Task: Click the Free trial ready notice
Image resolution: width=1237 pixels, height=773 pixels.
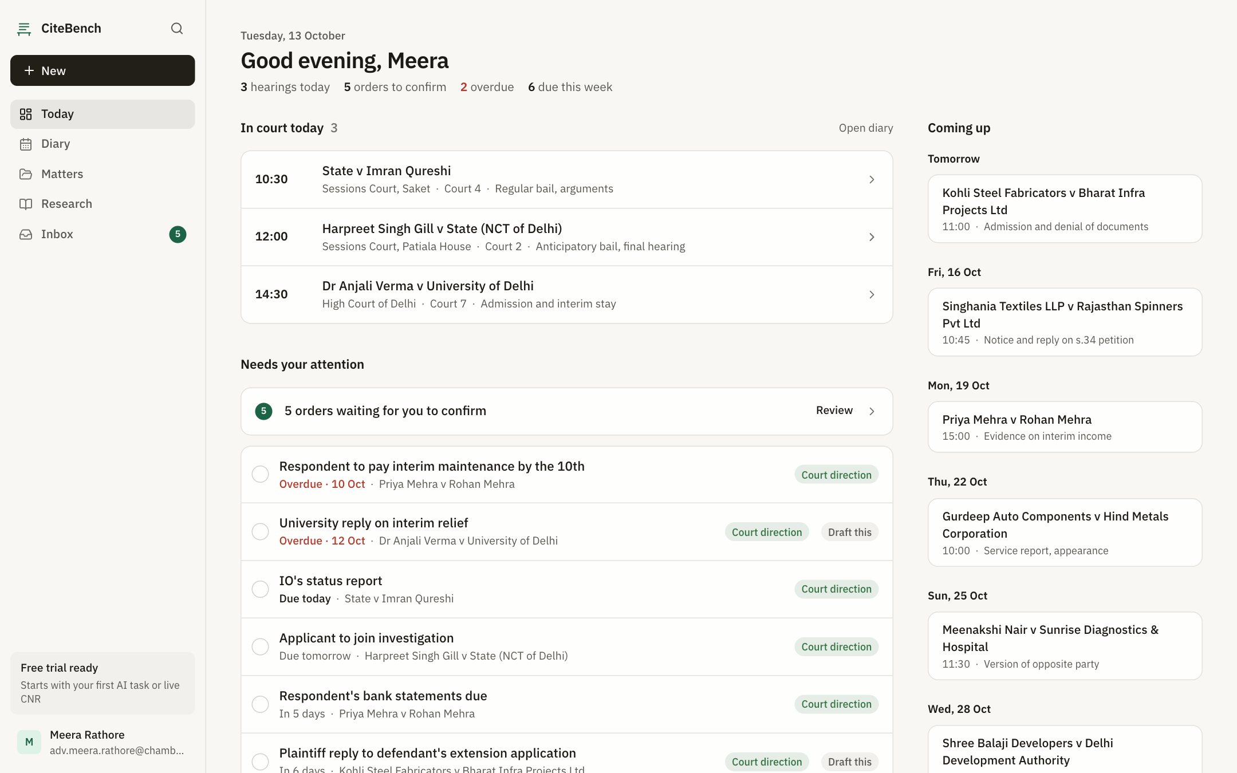Action: pyautogui.click(x=103, y=683)
